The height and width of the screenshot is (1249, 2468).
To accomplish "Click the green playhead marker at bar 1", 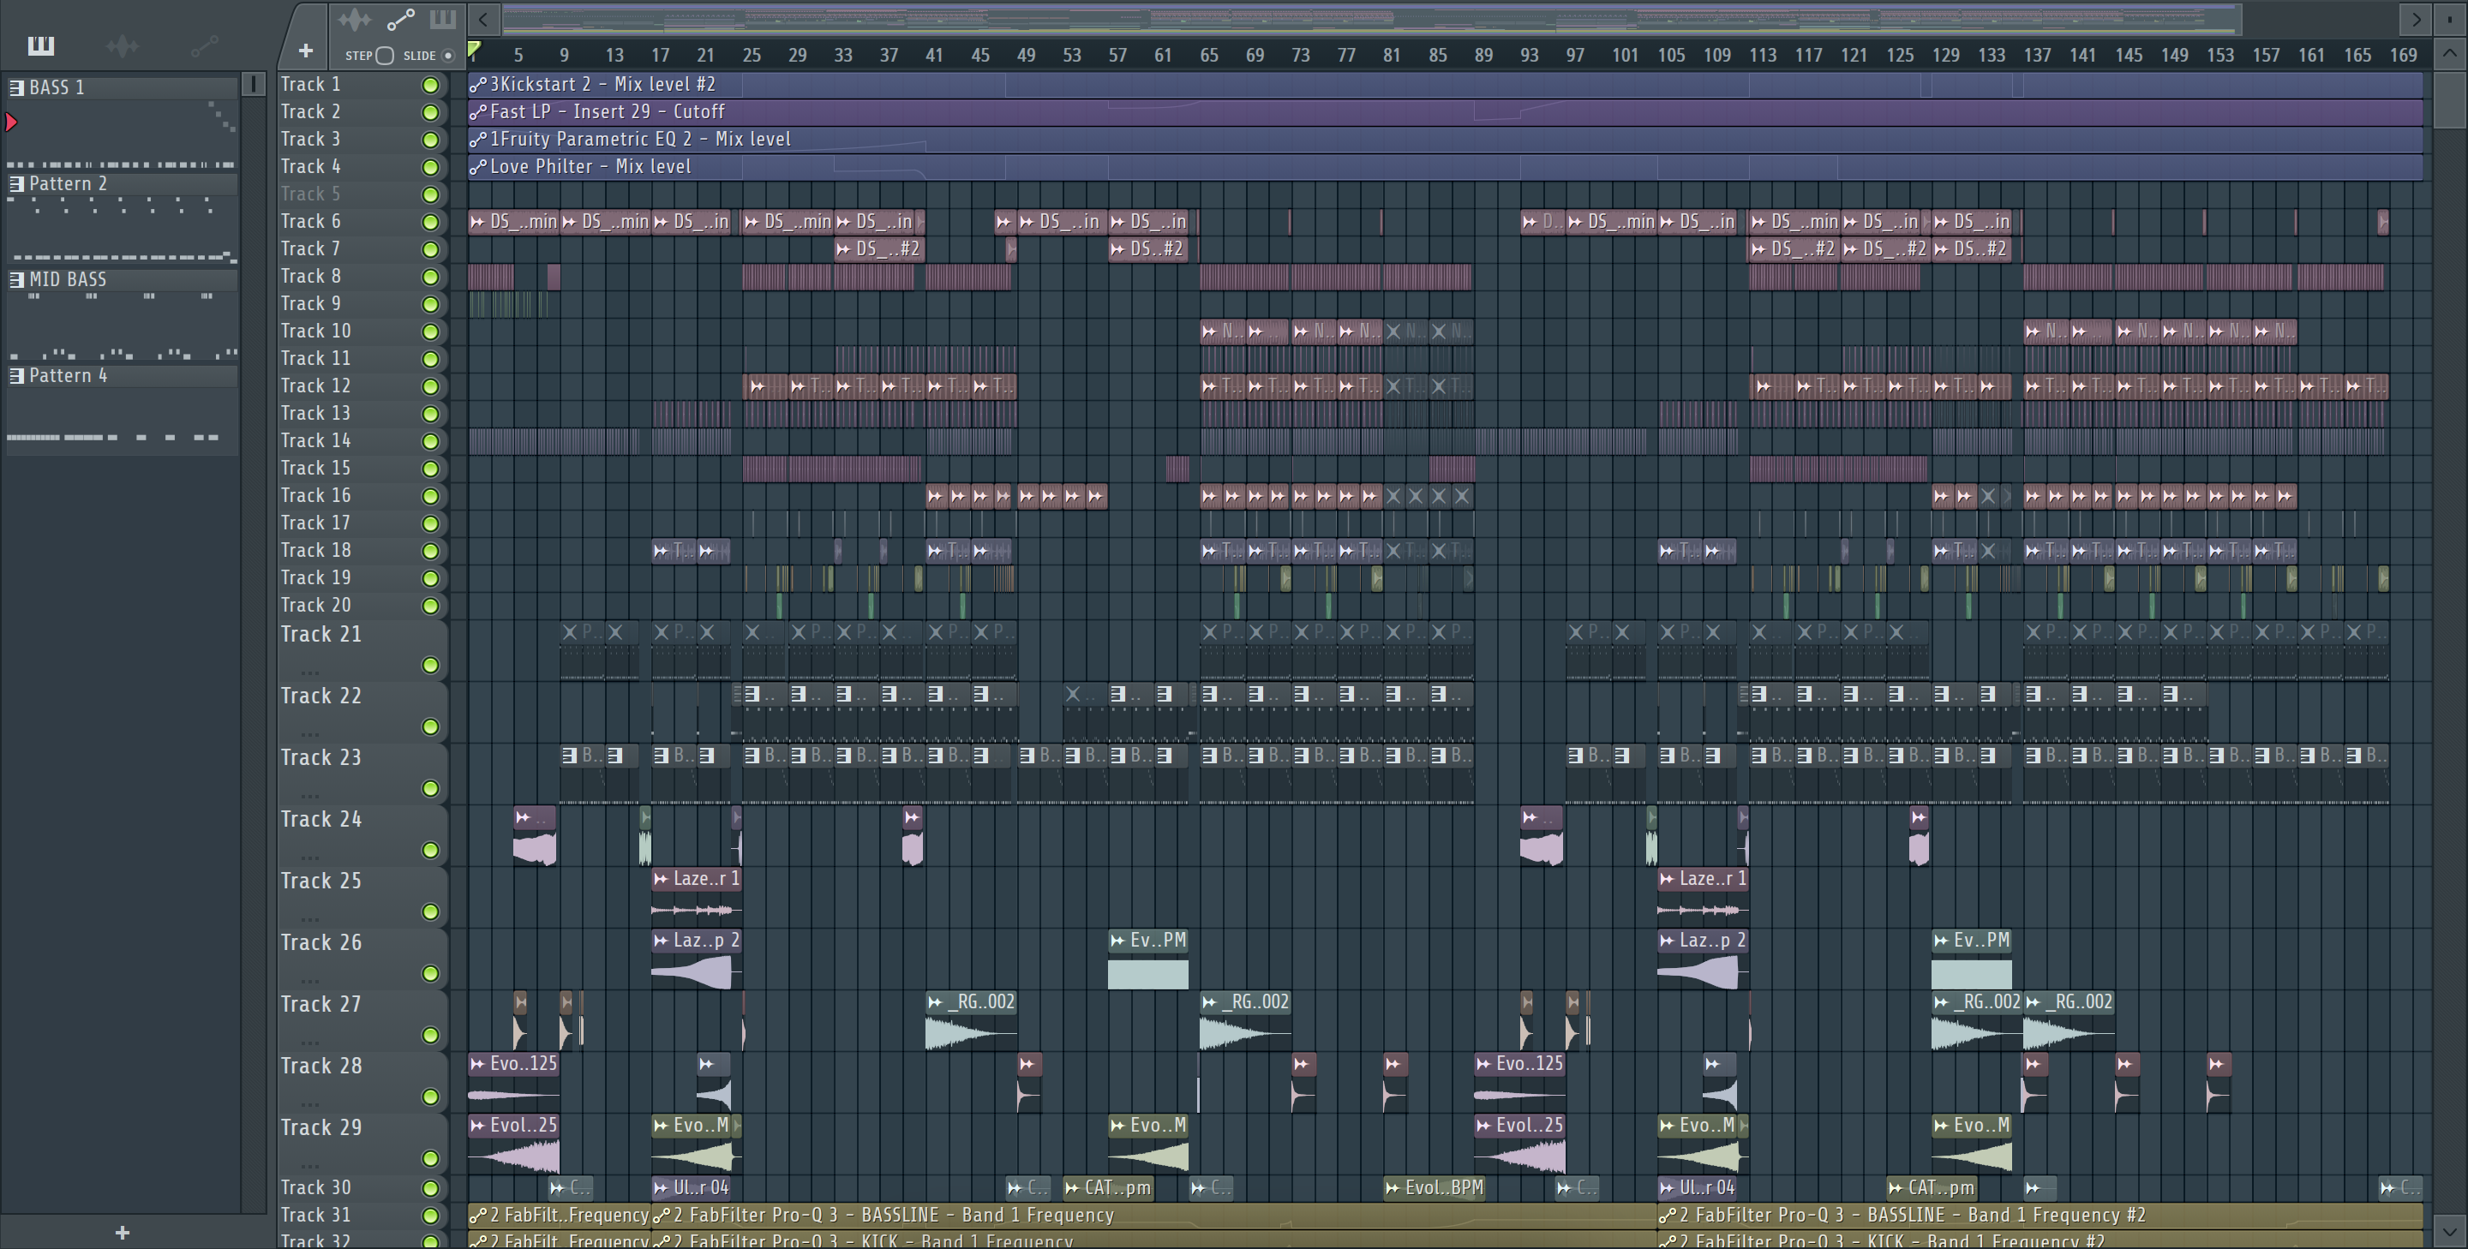I will coord(474,49).
